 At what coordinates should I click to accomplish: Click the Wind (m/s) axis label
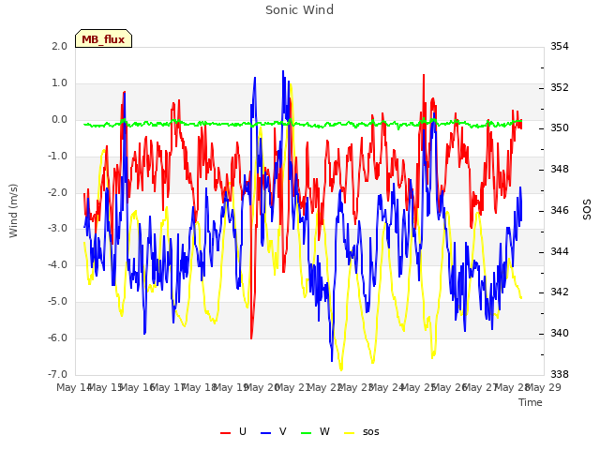[13, 211]
